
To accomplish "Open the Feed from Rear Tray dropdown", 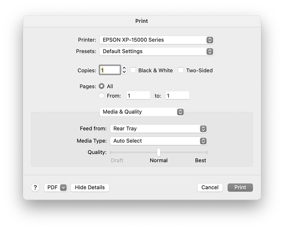I will coord(158,129).
